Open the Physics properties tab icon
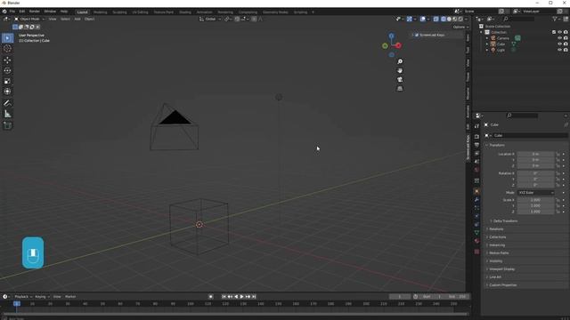The height and width of the screenshot is (320, 570). [477, 217]
